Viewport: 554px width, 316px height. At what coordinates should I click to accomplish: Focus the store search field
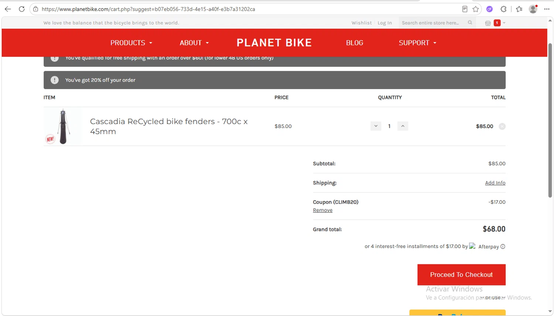click(x=431, y=23)
